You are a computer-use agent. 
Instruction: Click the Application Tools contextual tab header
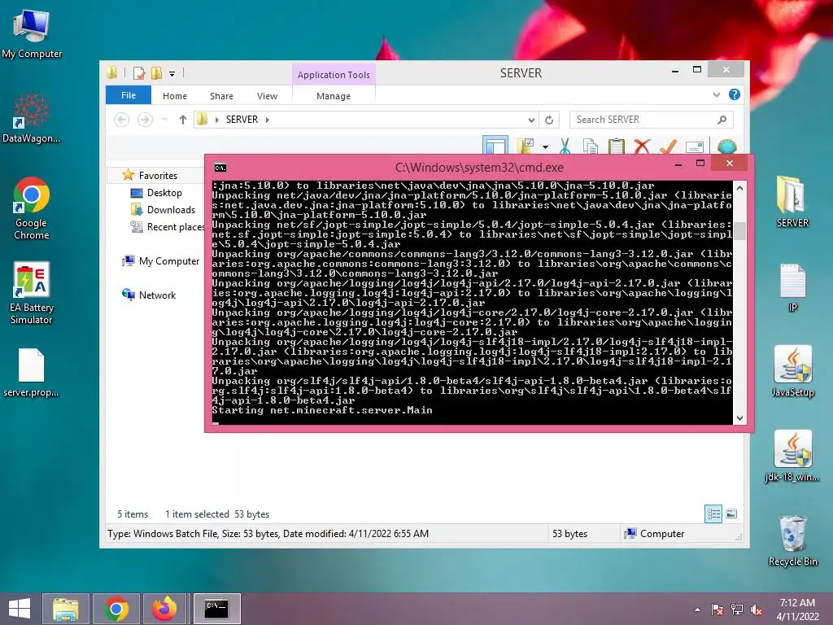coord(334,75)
